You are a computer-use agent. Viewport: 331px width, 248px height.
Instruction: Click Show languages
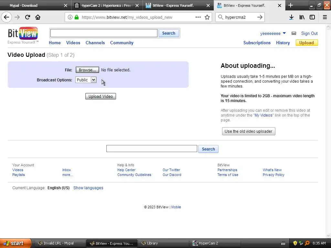88,188
